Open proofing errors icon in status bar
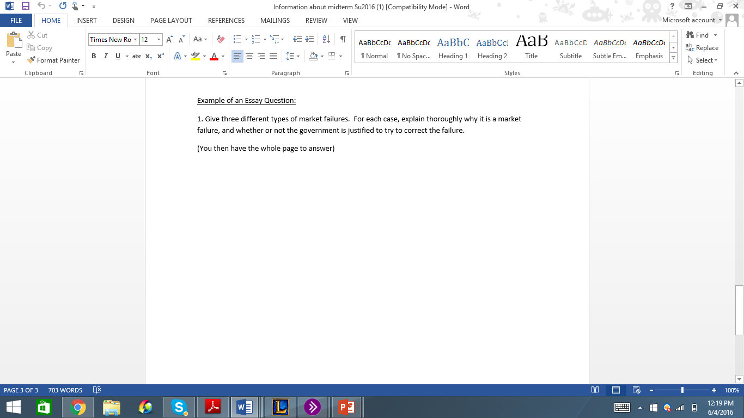The width and height of the screenshot is (744, 418). click(x=97, y=390)
